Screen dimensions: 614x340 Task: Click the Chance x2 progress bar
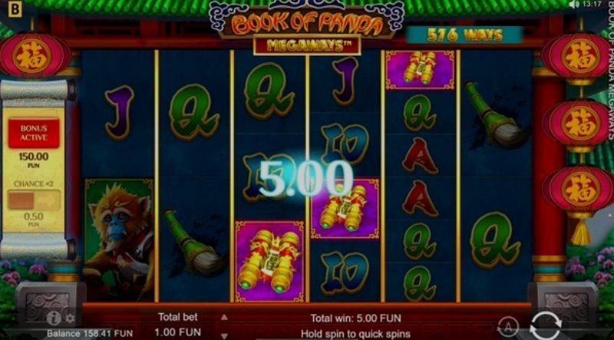pos(34,200)
